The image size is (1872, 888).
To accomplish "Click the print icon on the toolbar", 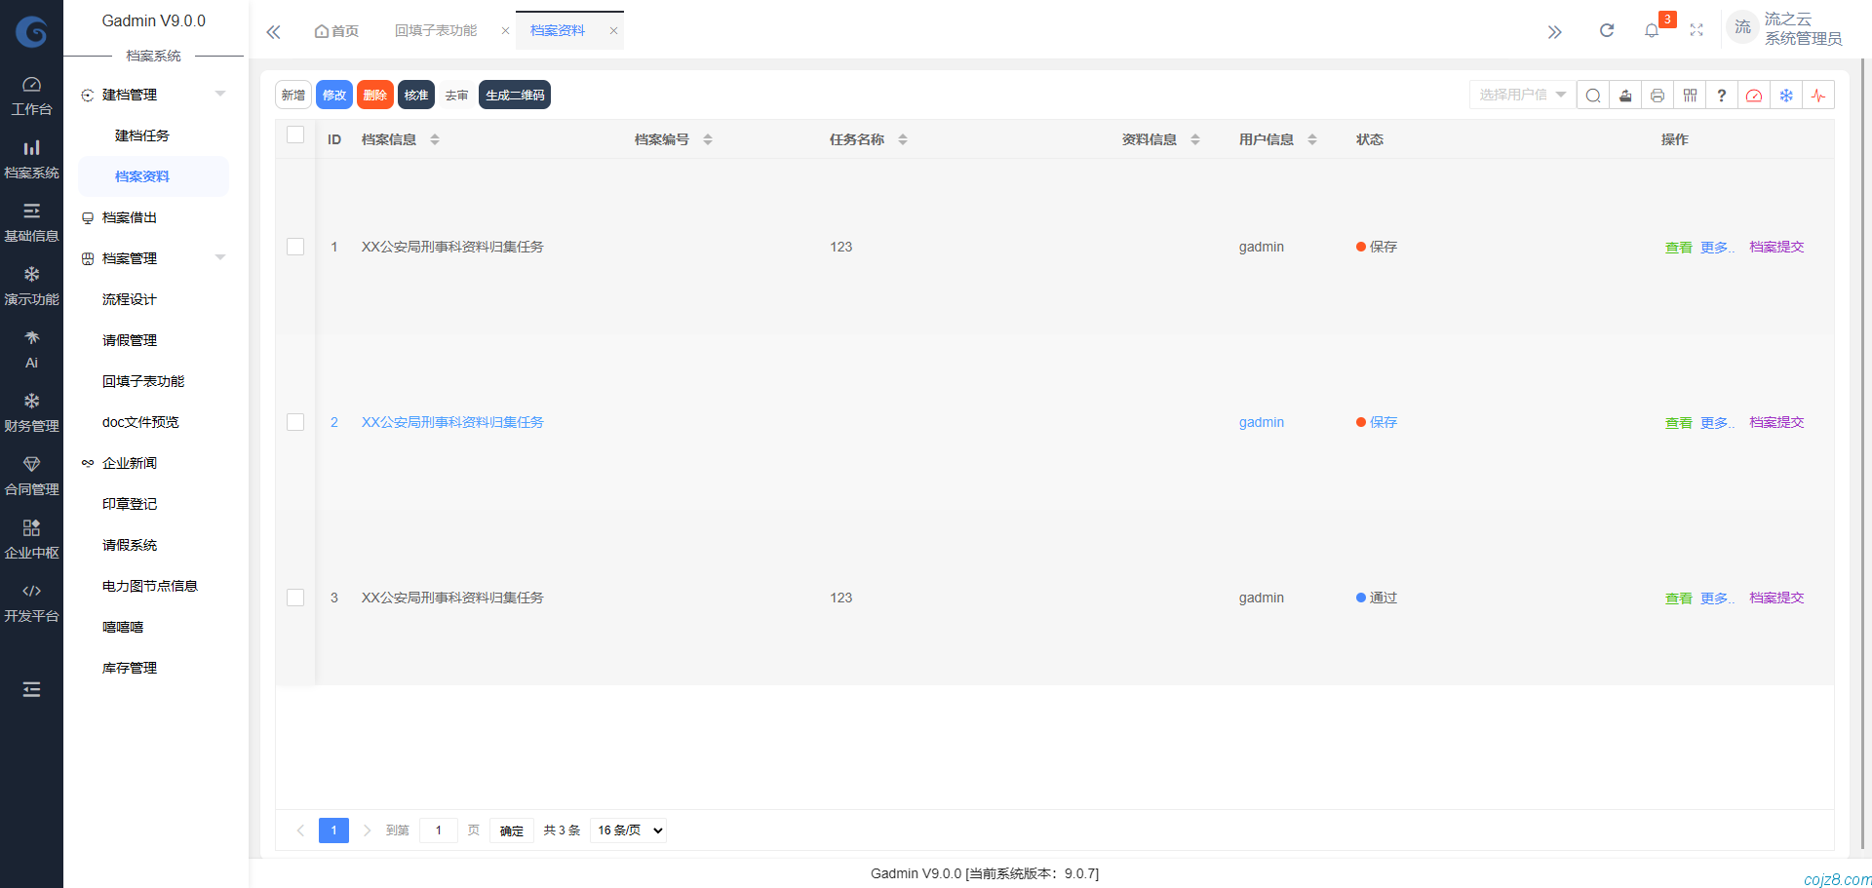I will [1657, 95].
